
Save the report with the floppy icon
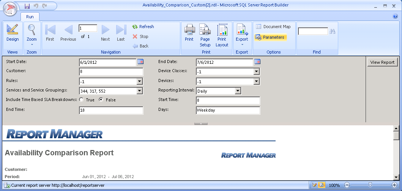(27, 6)
